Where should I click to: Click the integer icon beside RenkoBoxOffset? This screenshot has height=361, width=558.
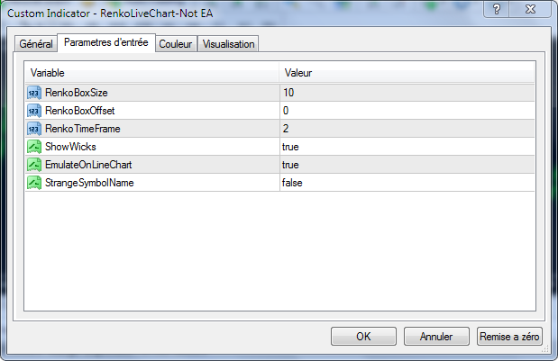coord(34,111)
